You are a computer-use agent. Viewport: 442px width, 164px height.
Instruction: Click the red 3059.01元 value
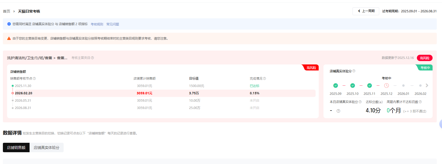tap(144, 93)
